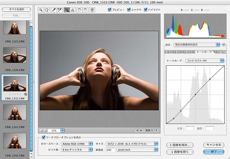
Task: Select the Crop tool
Action: (67, 10)
